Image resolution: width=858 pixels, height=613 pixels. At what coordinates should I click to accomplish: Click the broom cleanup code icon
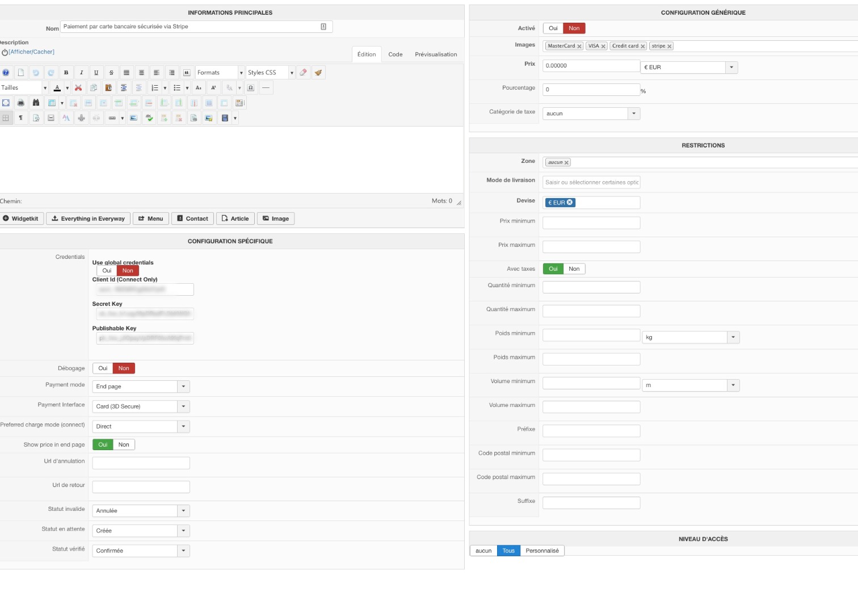pos(318,73)
